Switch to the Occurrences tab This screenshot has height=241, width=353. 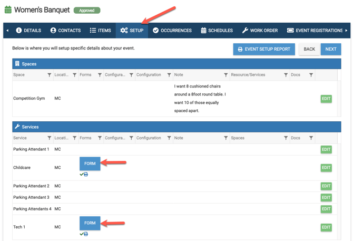(172, 31)
